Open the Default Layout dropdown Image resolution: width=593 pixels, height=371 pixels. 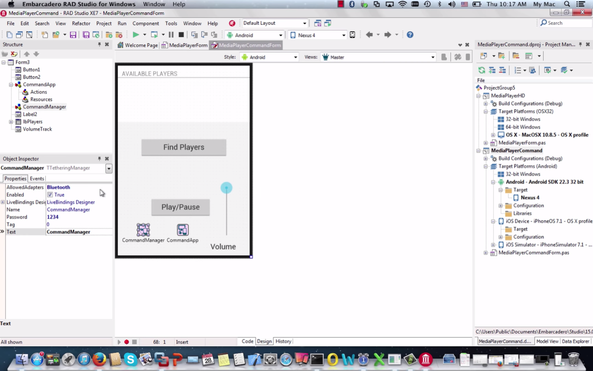305,23
